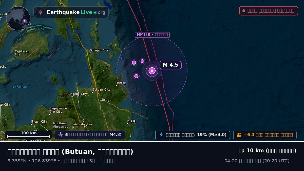The image size is (304, 171).
Task: Select the westernmost aftershock dot
Action: click(x=134, y=63)
